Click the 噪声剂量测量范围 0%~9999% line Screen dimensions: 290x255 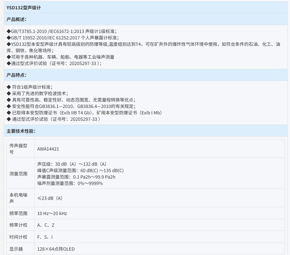click(70, 183)
